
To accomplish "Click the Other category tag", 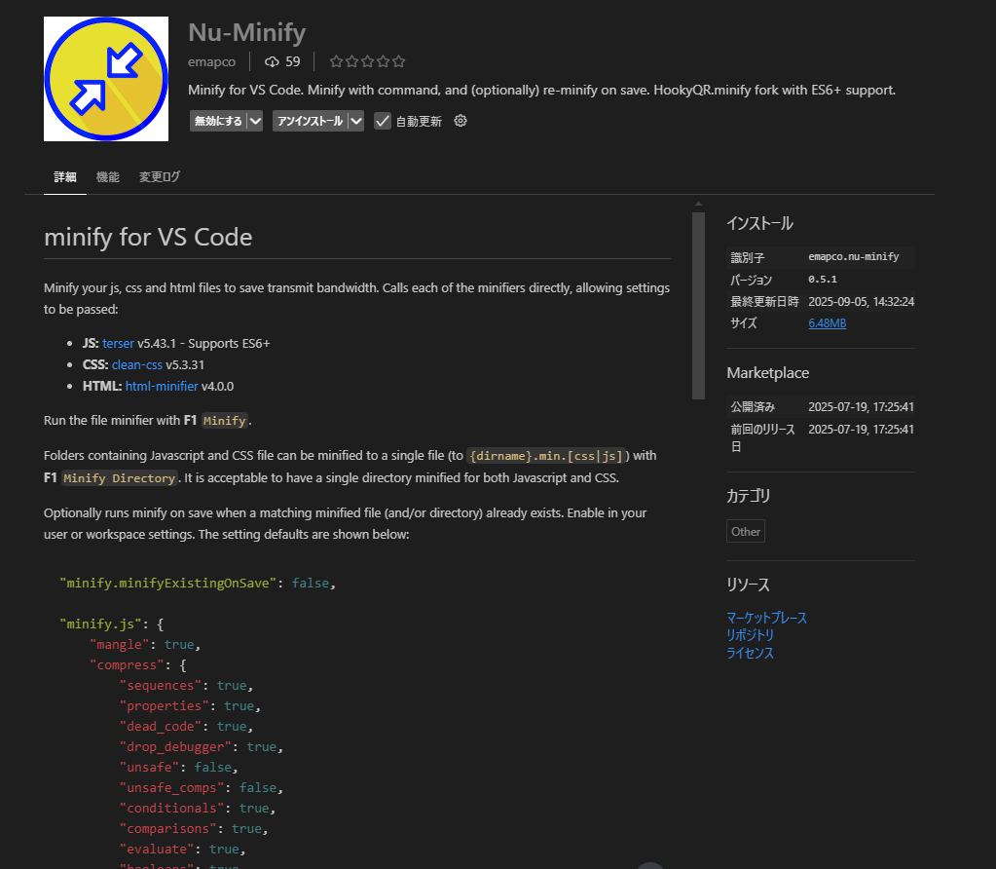I will (746, 532).
